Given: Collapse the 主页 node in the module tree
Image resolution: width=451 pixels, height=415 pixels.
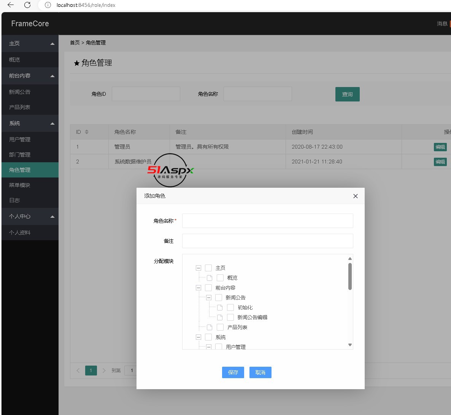Looking at the screenshot, I should 199,268.
